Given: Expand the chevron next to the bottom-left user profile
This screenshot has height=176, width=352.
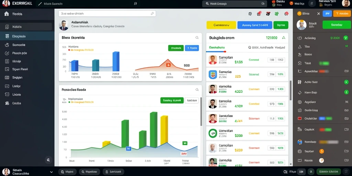Looking at the screenshot, I should [51, 172].
